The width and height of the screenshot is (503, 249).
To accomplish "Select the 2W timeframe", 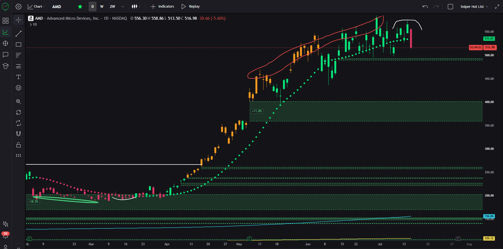I will [112, 7].
